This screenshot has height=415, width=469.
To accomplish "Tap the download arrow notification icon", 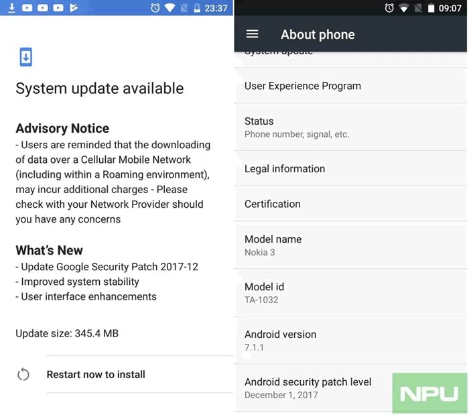I will (11, 9).
